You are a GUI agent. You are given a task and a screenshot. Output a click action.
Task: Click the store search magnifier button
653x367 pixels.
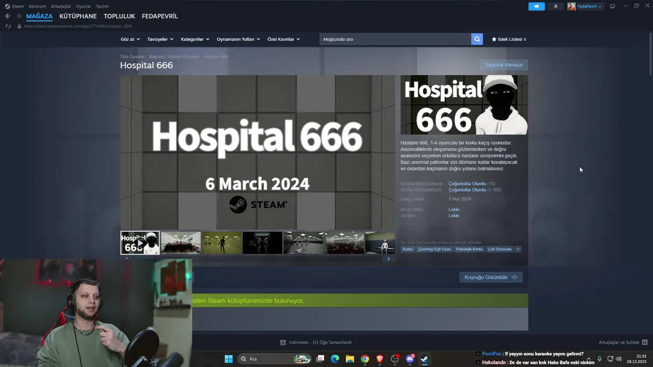[x=477, y=39]
